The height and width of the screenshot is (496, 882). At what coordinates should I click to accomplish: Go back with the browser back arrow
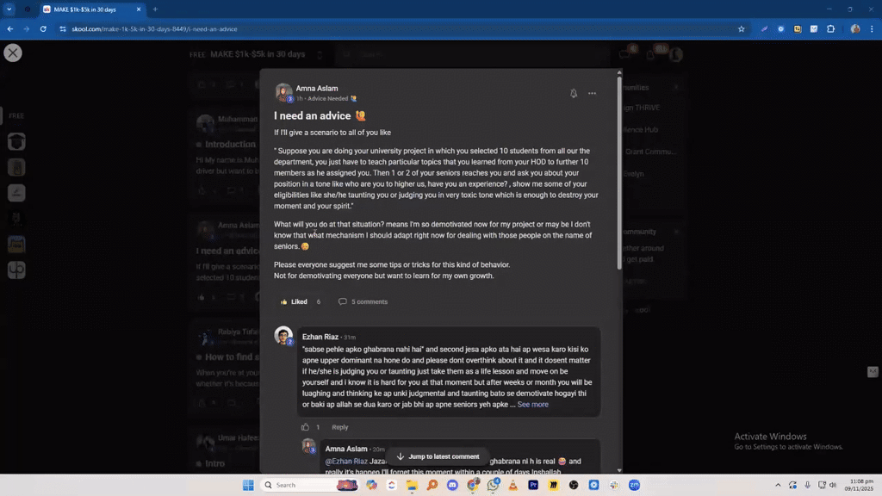click(x=10, y=28)
